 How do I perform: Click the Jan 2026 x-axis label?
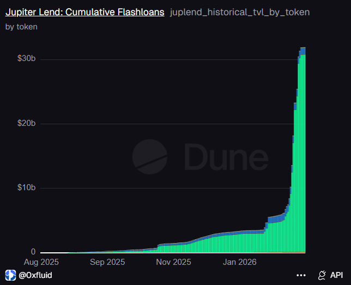coord(239,262)
